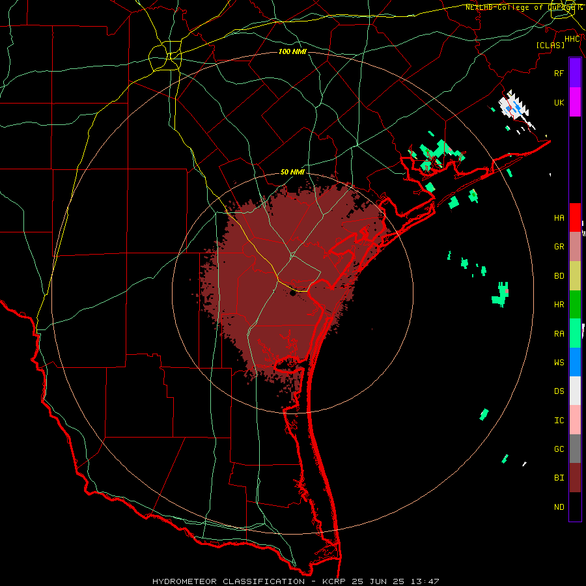This screenshot has height=586, width=586.
Task: Click the GR legend label
Action: click(x=559, y=247)
